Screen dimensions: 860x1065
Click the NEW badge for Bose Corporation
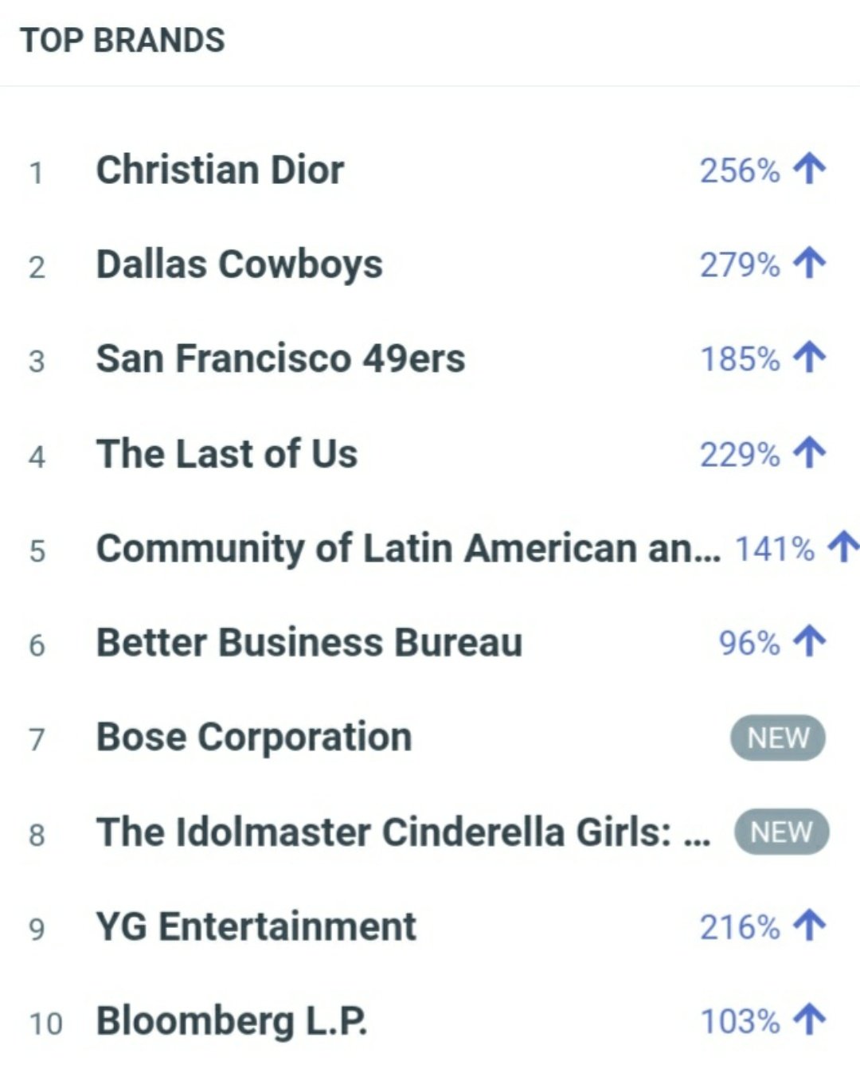778,738
